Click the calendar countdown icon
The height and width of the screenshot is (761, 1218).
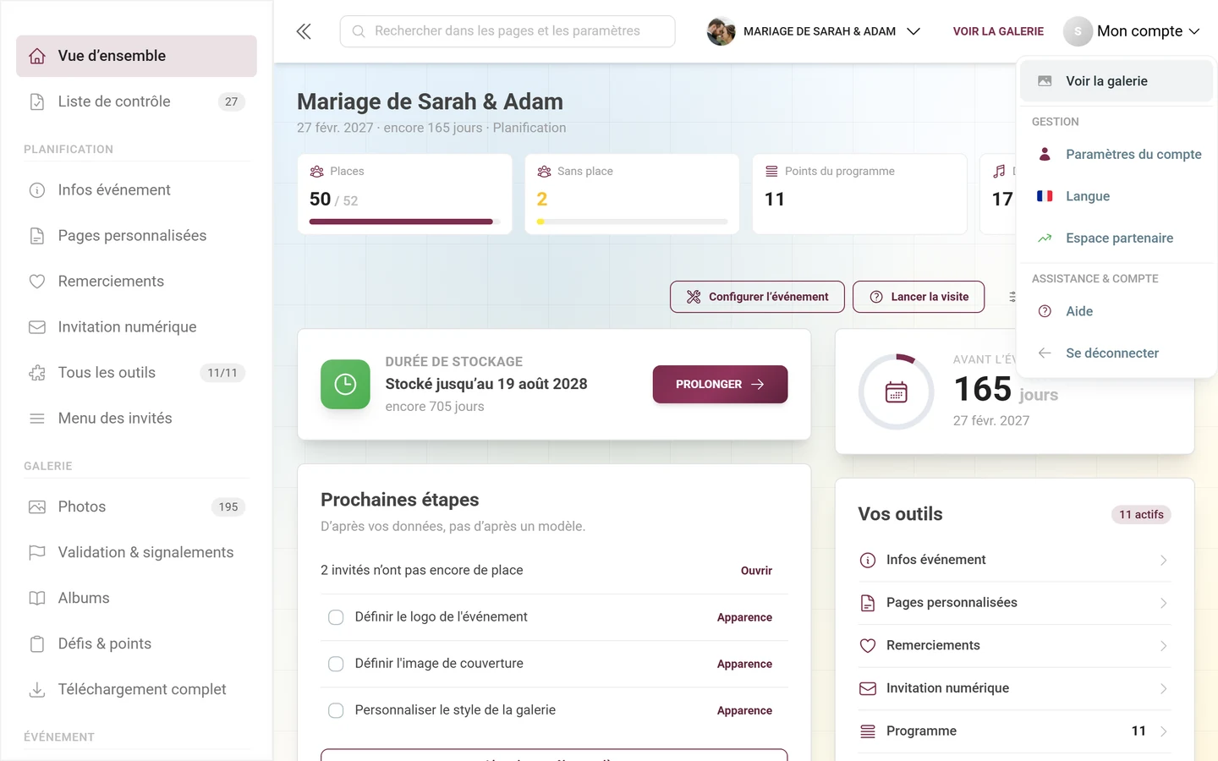point(897,392)
